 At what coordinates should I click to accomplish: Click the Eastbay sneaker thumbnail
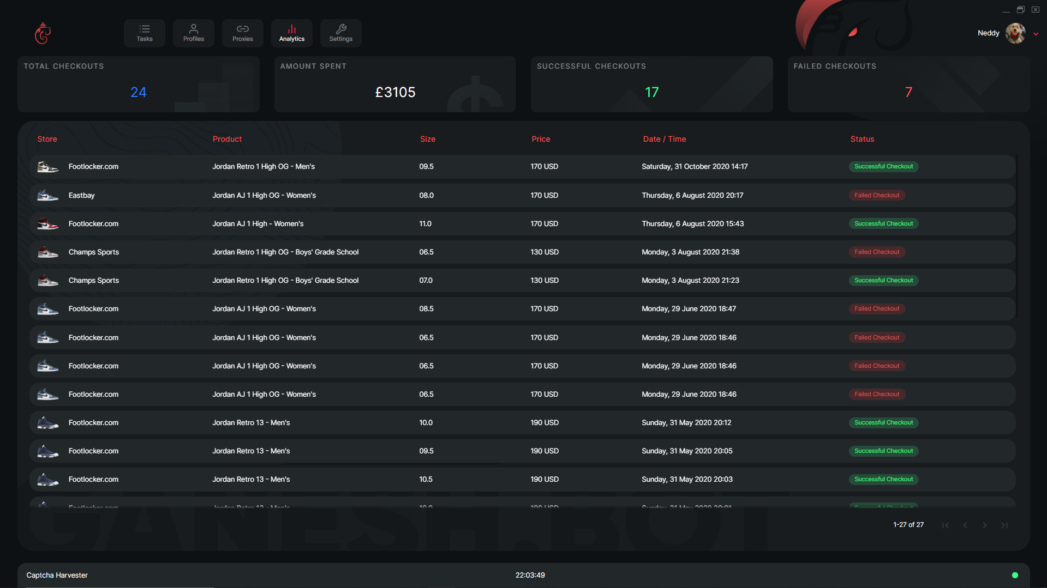[x=47, y=195]
